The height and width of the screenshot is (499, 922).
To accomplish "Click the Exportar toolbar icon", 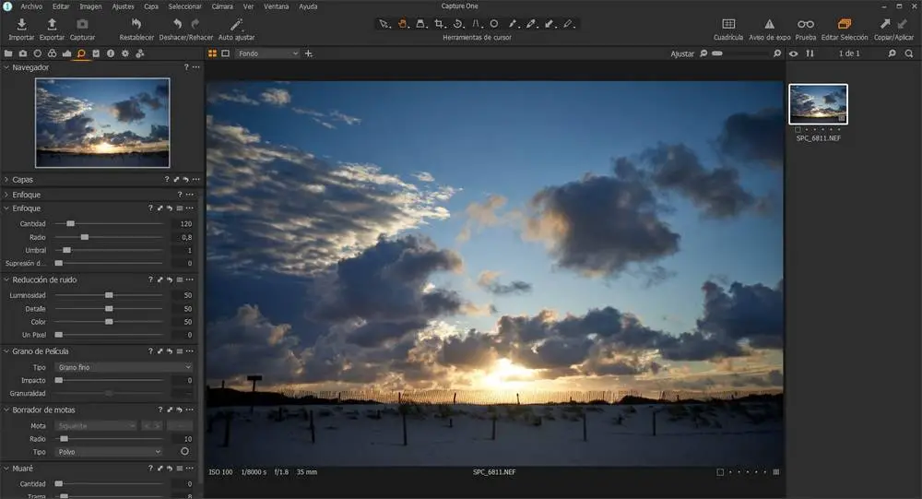I will coord(52,24).
